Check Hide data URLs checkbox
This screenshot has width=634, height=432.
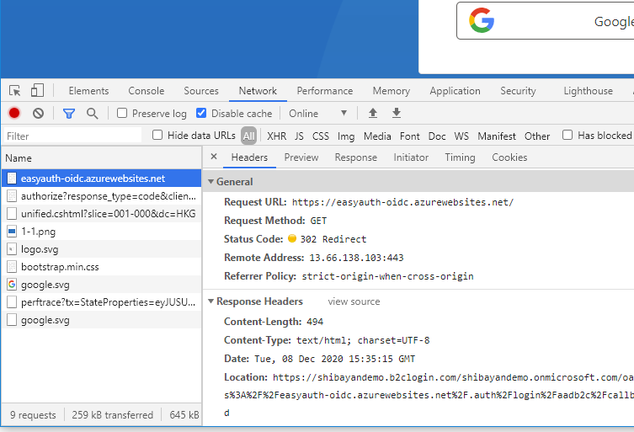(157, 135)
